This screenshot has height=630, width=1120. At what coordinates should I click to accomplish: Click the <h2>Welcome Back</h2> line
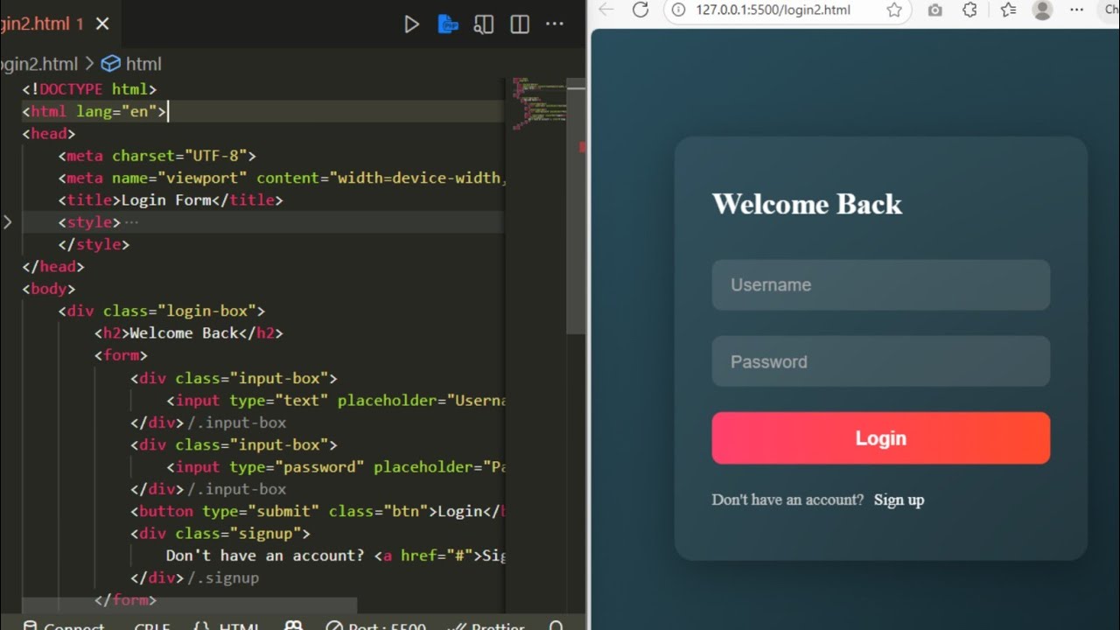(x=189, y=333)
